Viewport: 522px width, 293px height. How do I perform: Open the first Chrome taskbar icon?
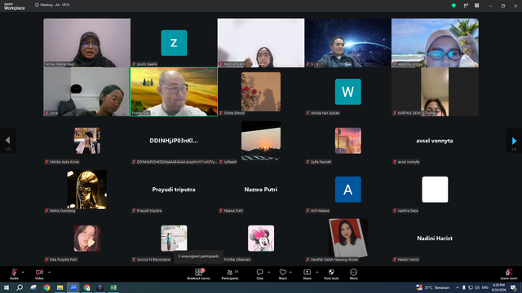[x=46, y=287]
